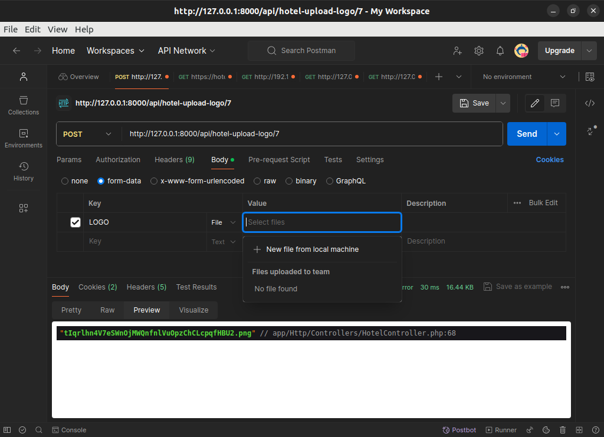The height and width of the screenshot is (437, 604).
Task: Open response more options icon
Action: (x=564, y=287)
